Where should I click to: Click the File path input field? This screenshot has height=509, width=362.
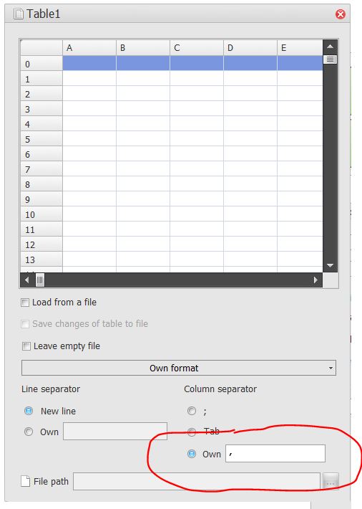tap(197, 482)
